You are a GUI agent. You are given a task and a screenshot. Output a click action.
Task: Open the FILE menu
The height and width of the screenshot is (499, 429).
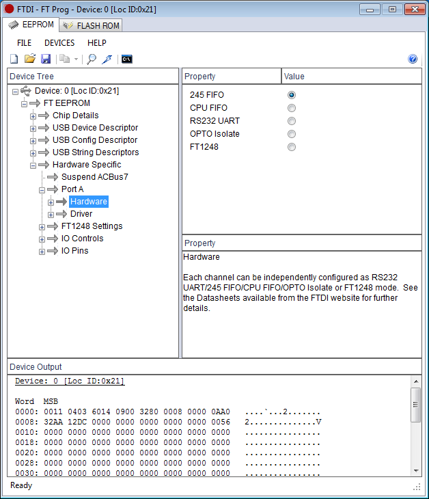(24, 42)
